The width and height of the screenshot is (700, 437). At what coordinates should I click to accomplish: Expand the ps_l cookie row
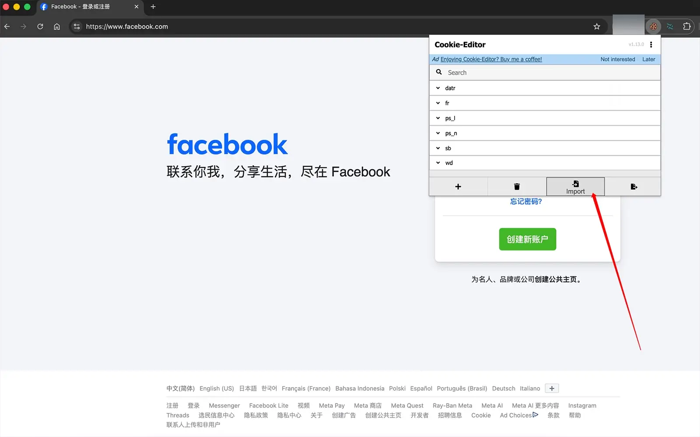tap(545, 118)
